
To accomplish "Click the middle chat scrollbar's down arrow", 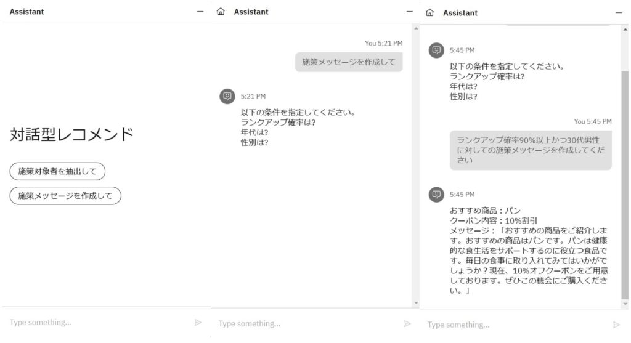I will (416, 303).
